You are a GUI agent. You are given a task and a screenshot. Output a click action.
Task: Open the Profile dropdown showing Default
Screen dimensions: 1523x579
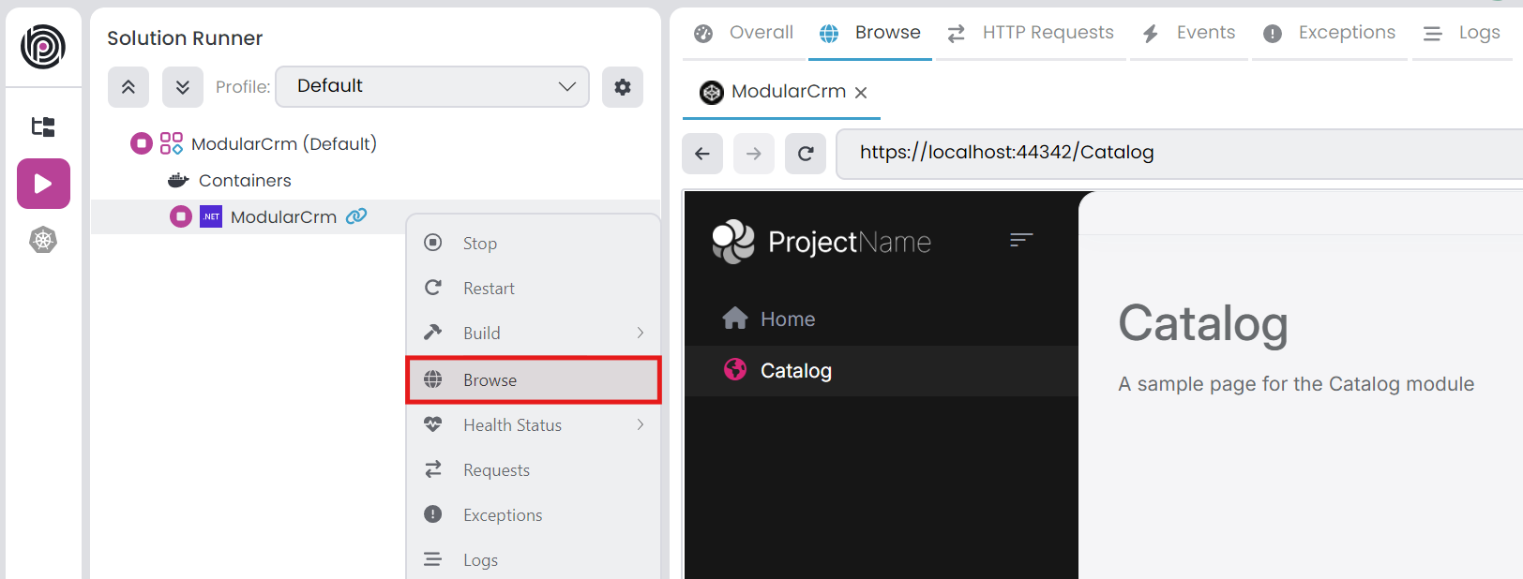coord(431,86)
